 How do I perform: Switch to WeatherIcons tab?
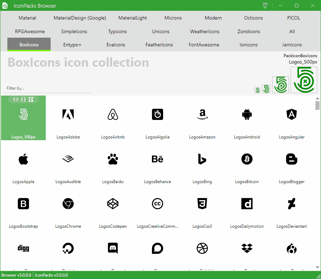205,31
